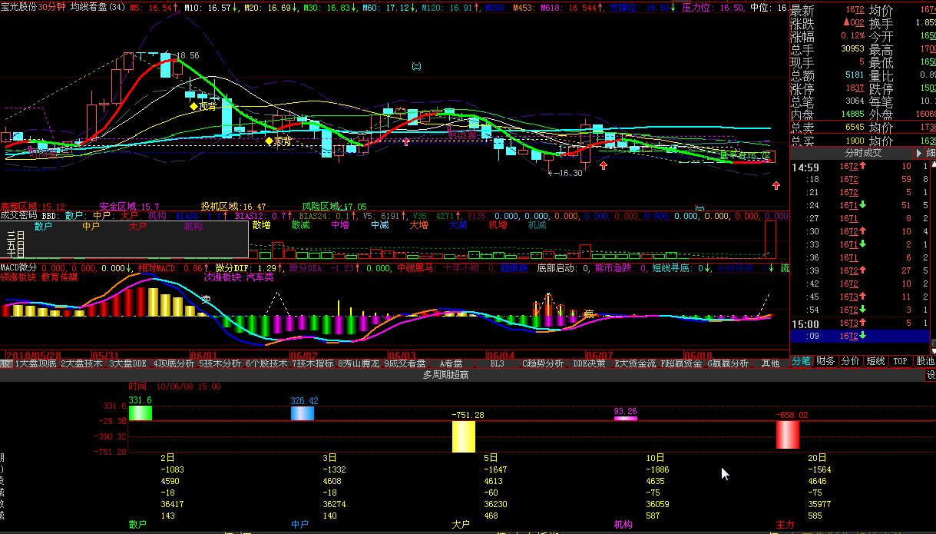
Task: Click 中户 legend label at bottom
Action: pyautogui.click(x=299, y=524)
